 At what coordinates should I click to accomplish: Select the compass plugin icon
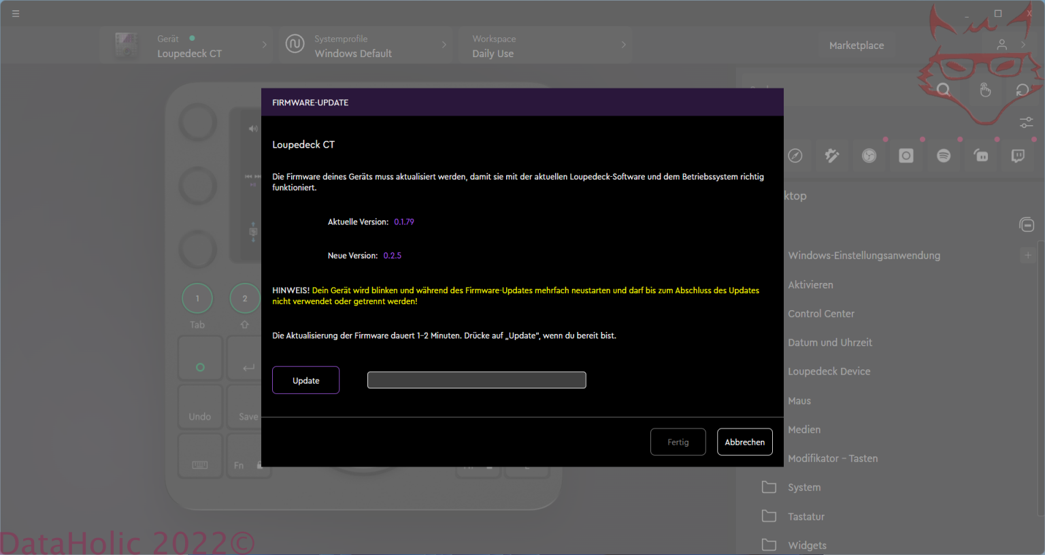tap(795, 156)
